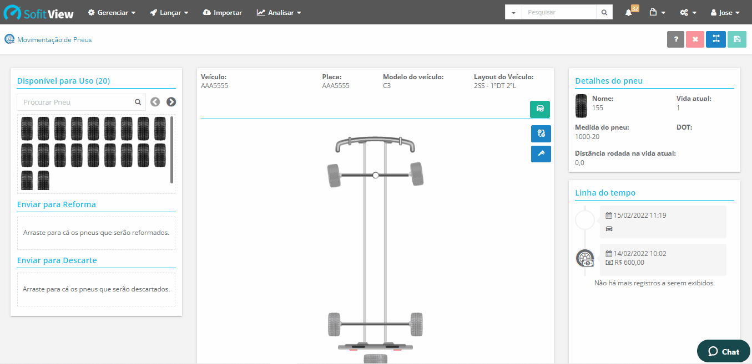Viewport: 752px width, 364px height.
Task: Open the Chat button
Action: (x=724, y=351)
